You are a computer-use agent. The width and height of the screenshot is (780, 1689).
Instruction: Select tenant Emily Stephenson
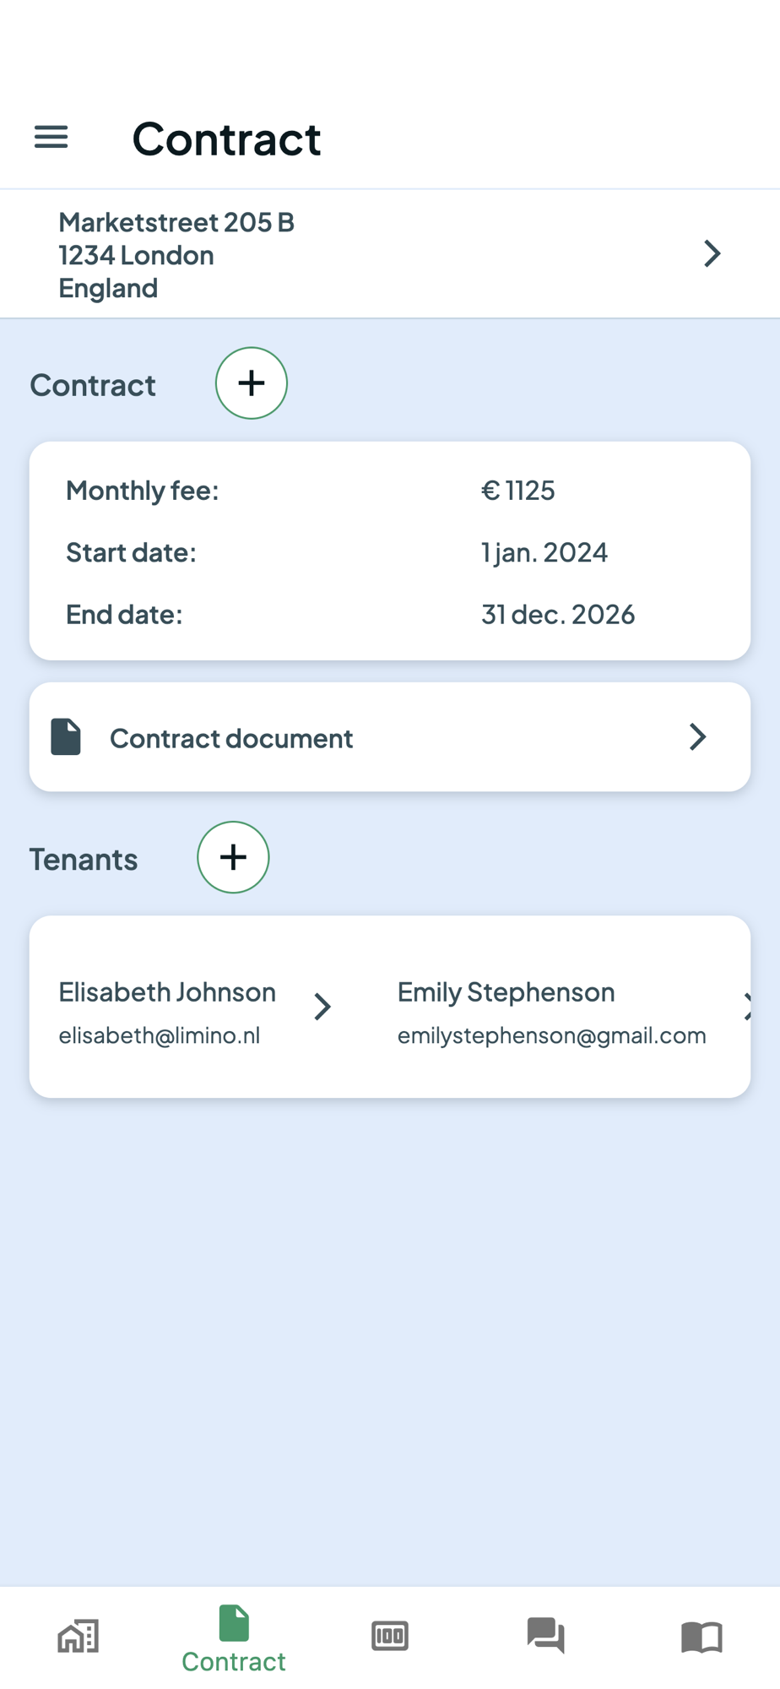506,991
